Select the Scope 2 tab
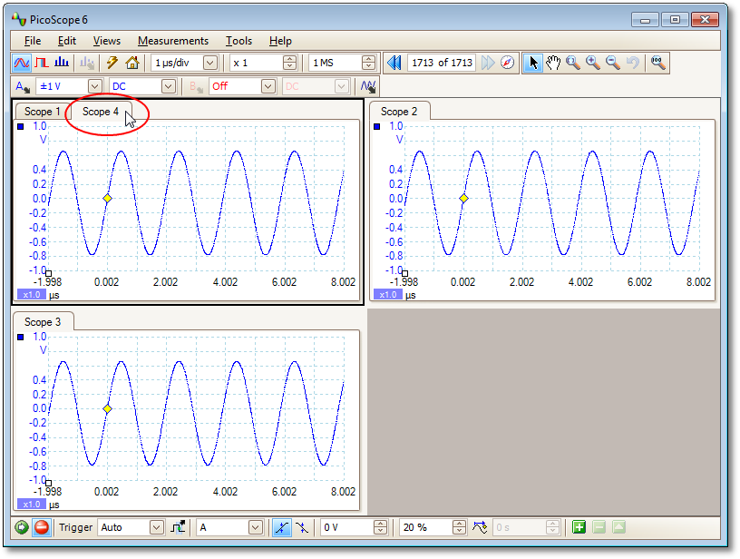740x559 pixels. point(399,112)
